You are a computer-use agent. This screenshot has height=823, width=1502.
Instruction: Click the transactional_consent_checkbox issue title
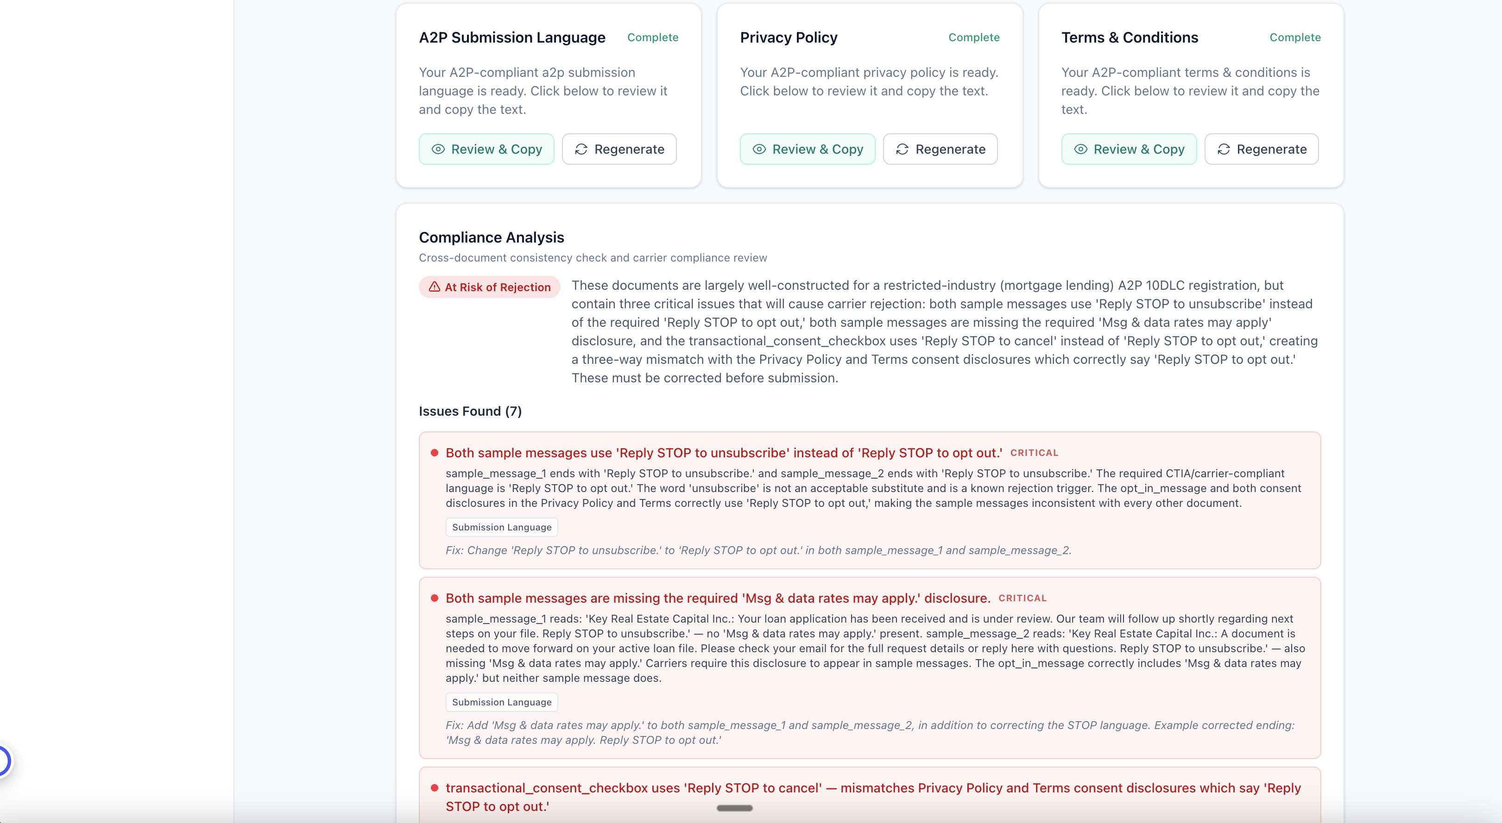pyautogui.click(x=873, y=788)
